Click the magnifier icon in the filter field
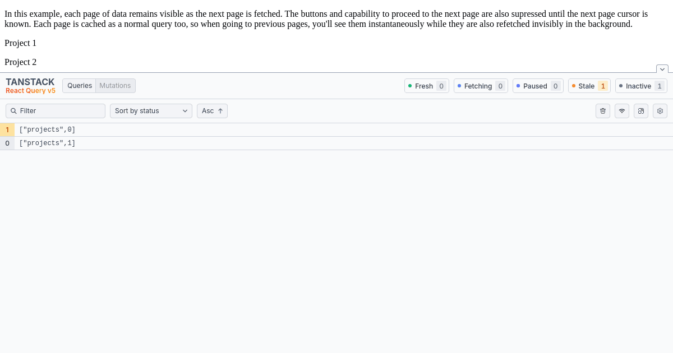Viewport: 673px width, 353px height. tap(13, 110)
